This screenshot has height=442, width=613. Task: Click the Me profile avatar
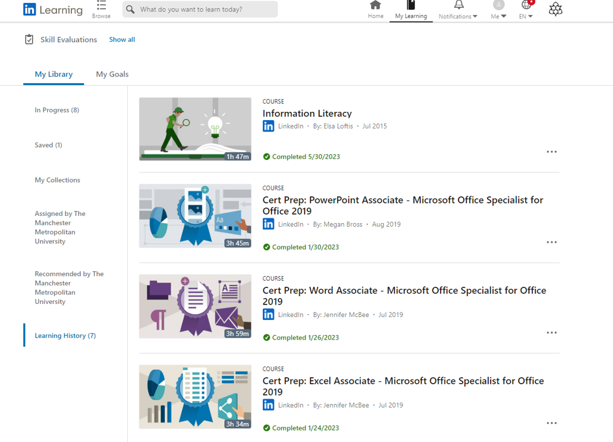coord(498,5)
